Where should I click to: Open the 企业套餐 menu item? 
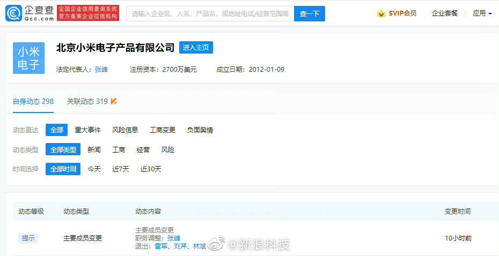click(x=445, y=13)
